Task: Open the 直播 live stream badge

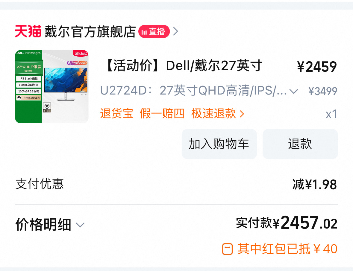Action: pyautogui.click(x=154, y=31)
